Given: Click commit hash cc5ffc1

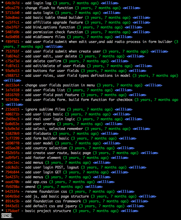Looking at the screenshot, I should click(x=12, y=22).
